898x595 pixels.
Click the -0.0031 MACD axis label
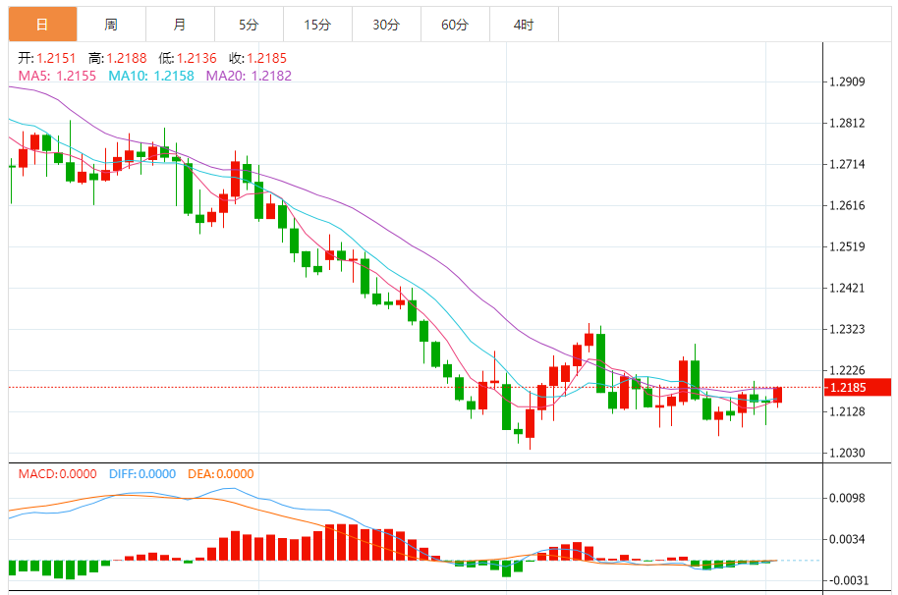coord(847,580)
